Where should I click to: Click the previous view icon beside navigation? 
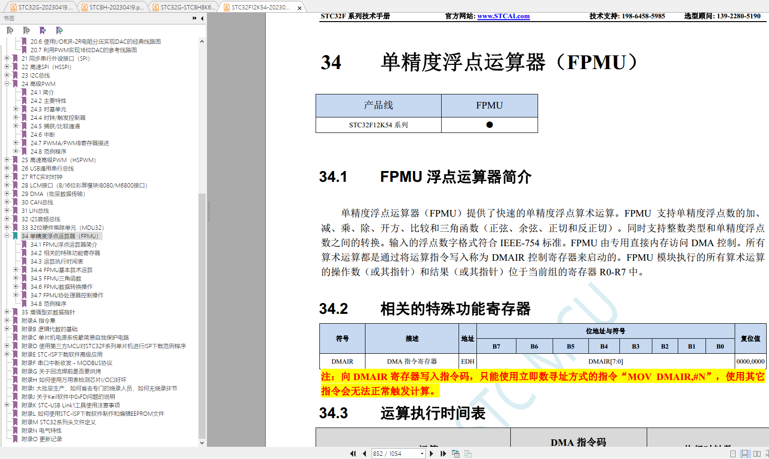coord(456,453)
